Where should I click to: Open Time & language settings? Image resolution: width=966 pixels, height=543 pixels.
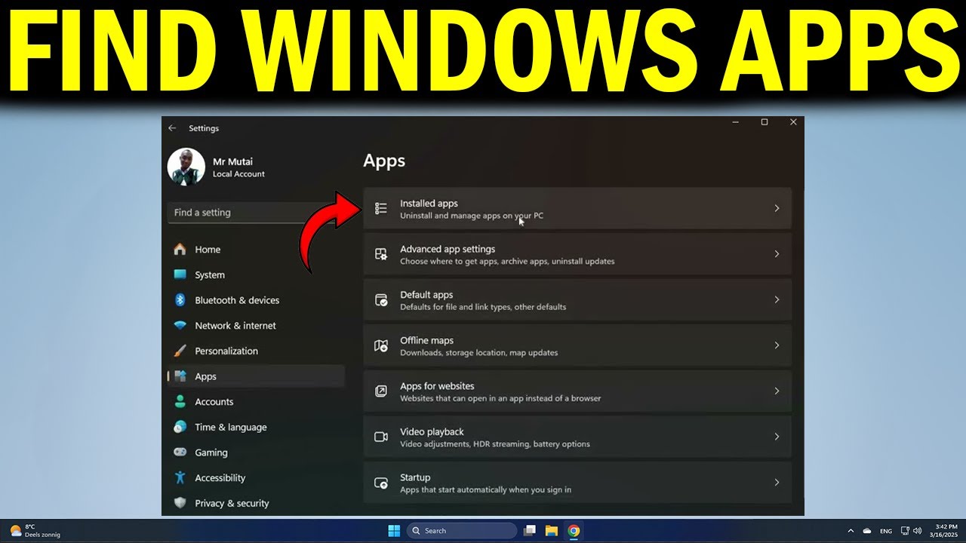point(256,427)
